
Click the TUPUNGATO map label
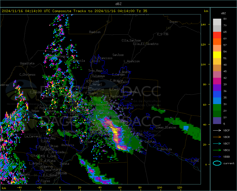47,149
